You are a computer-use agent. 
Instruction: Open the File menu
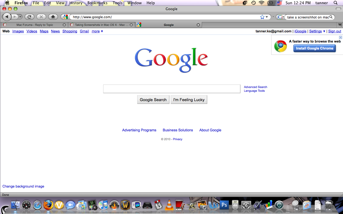pyautogui.click(x=36, y=3)
